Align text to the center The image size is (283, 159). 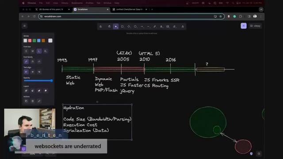click(33, 72)
